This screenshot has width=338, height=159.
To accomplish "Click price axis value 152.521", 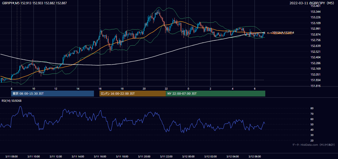I will point(316,52).
